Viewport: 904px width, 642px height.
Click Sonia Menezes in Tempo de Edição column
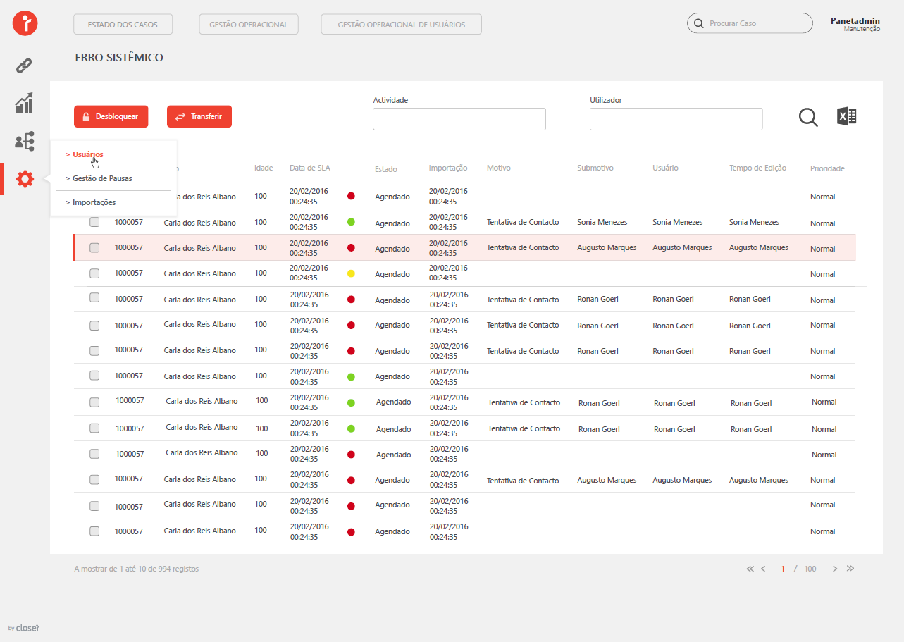tap(754, 222)
